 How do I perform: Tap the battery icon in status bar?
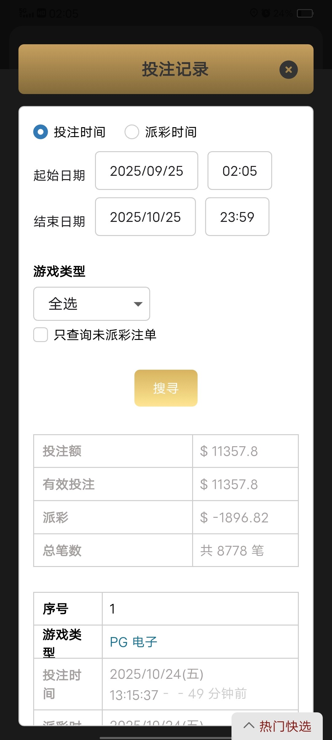(305, 14)
